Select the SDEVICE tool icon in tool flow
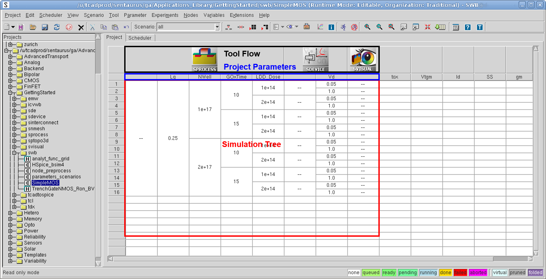The width and height of the screenshot is (546, 279). (x=316, y=60)
